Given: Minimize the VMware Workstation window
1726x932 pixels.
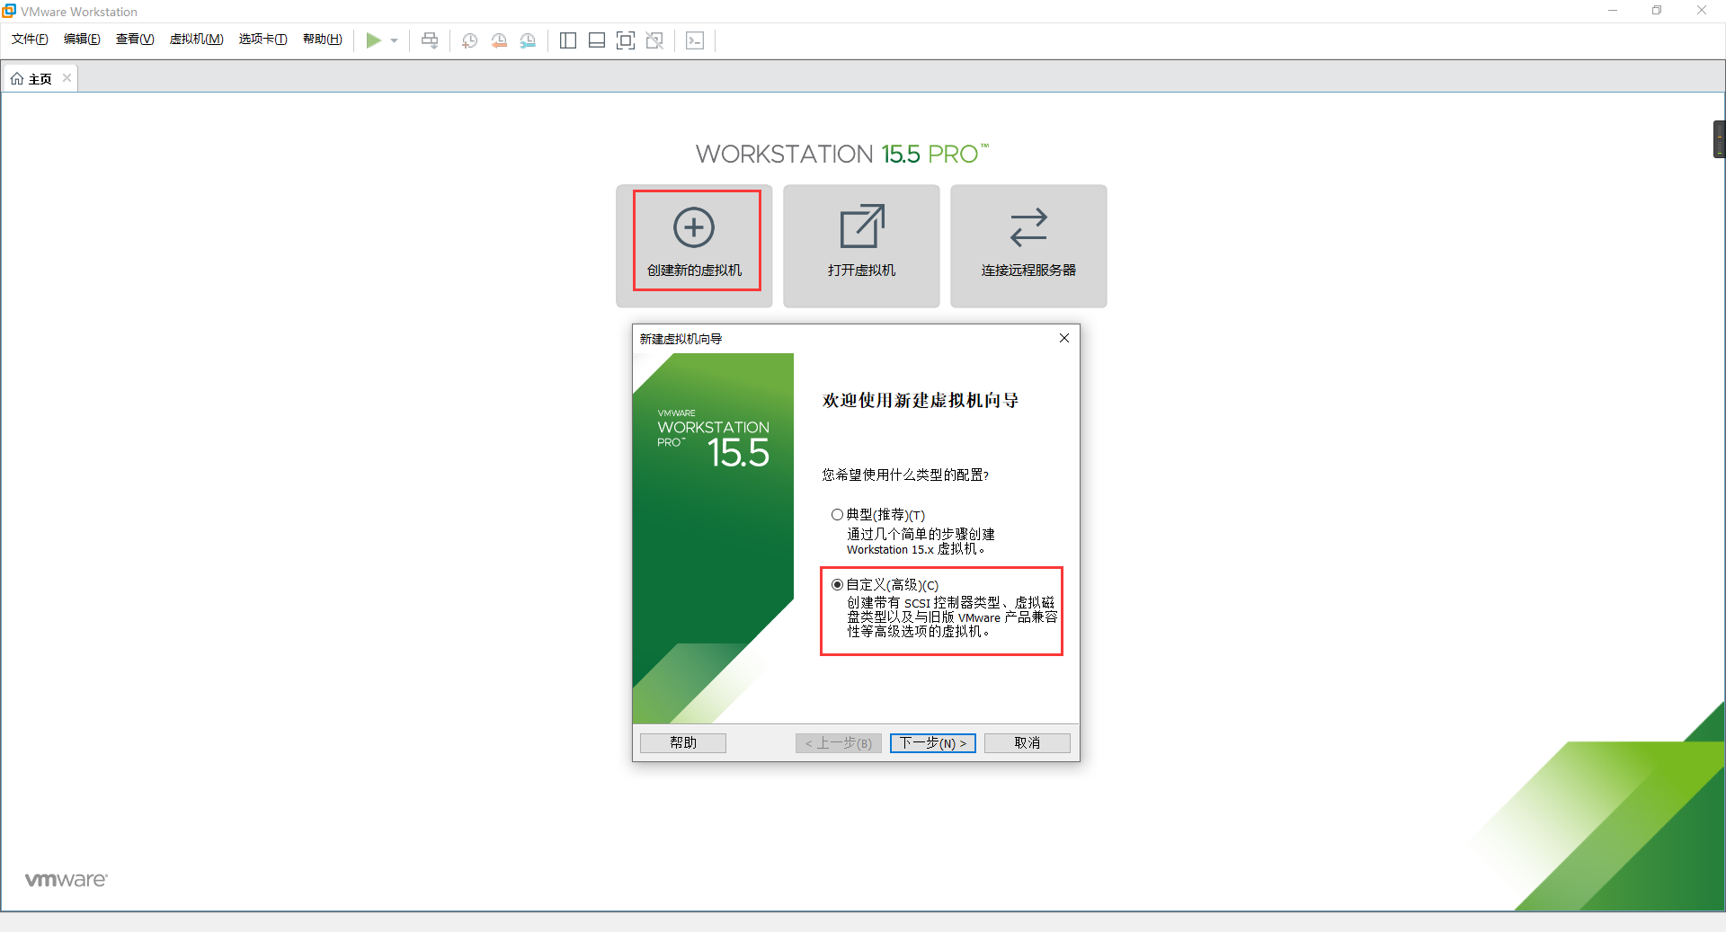Looking at the screenshot, I should click(x=1613, y=11).
